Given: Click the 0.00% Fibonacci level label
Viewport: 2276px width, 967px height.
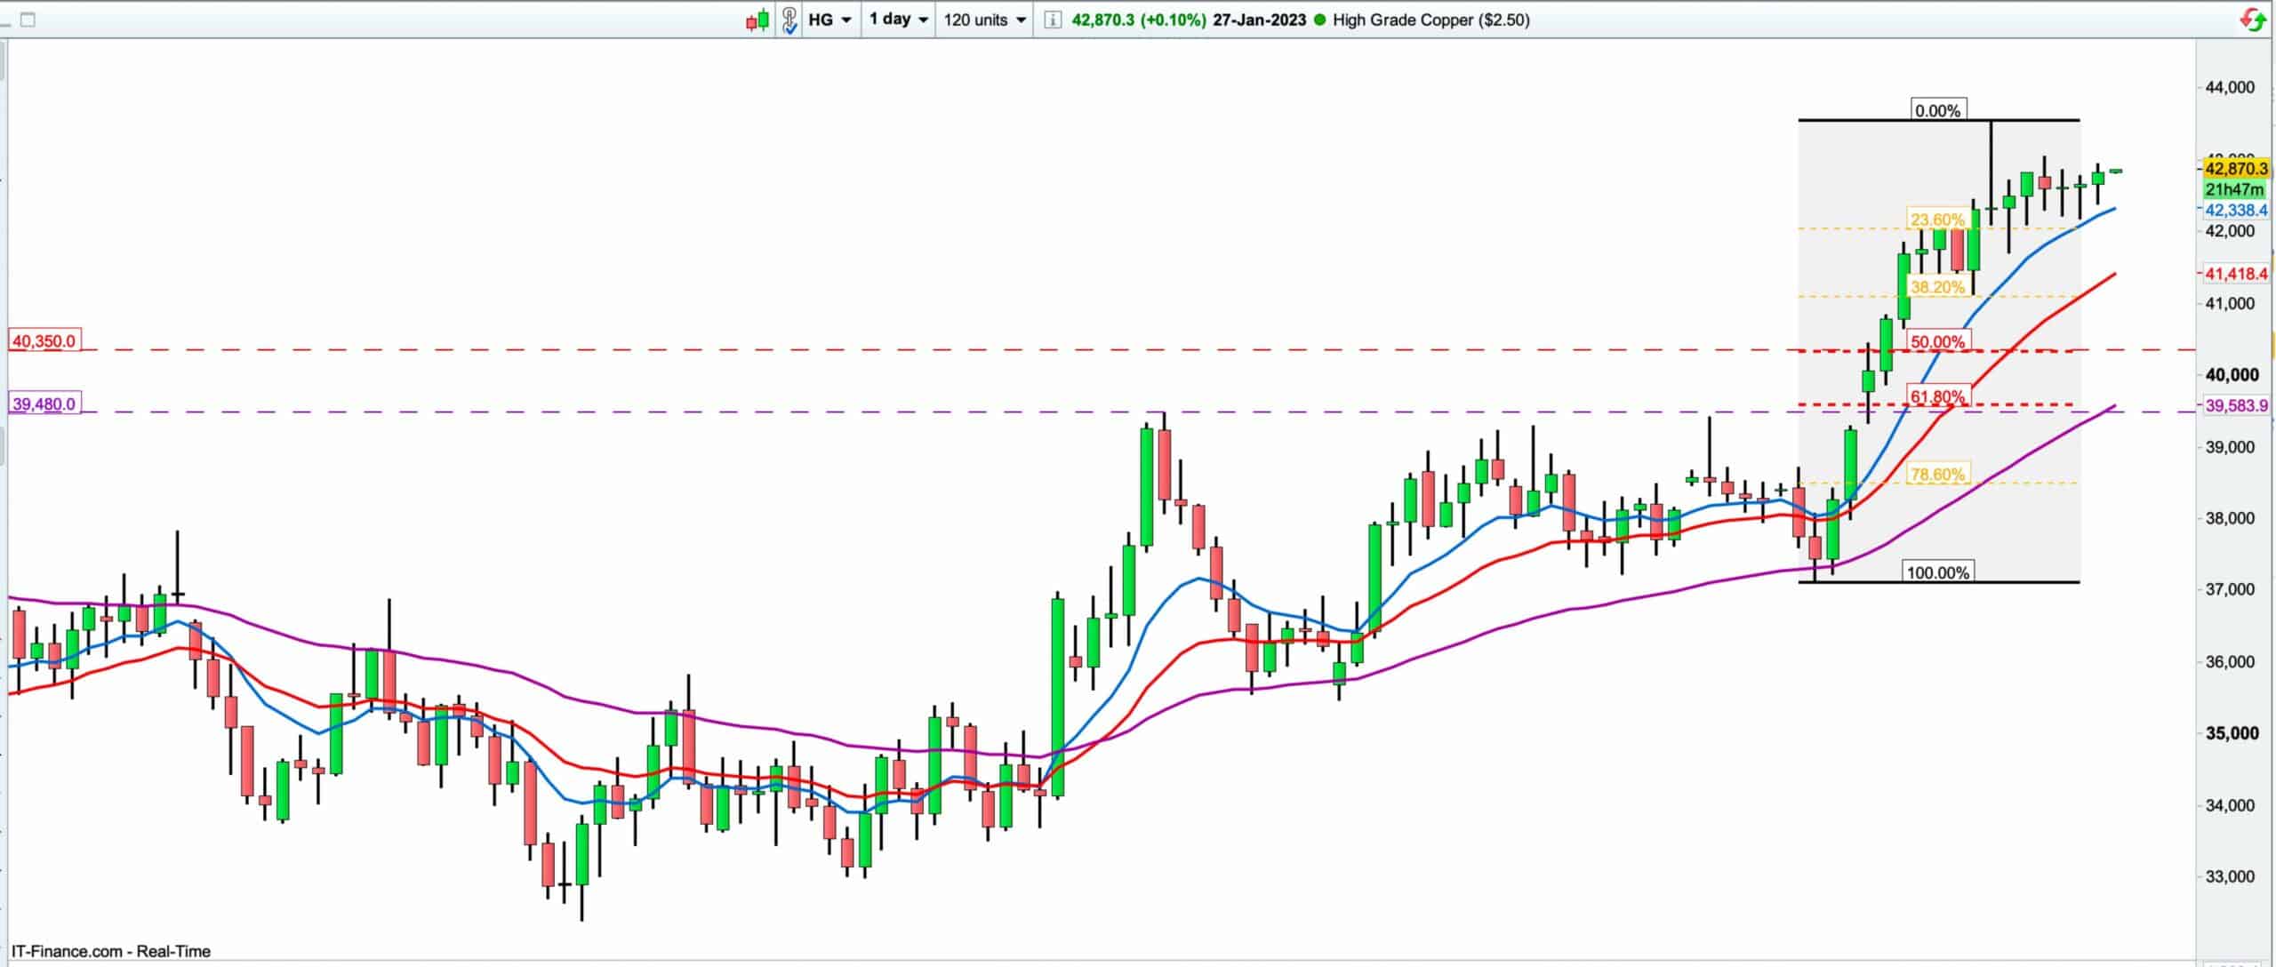Looking at the screenshot, I should 1937,111.
